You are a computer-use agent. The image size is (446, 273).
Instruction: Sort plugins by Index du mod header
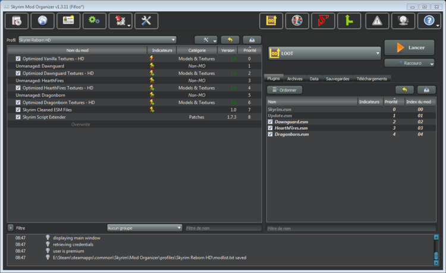(420, 101)
